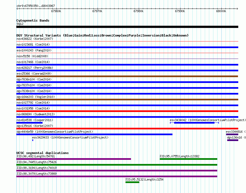
Task: Click the %ID:96.492|Length:54761 duplication label
Action: tap(36, 156)
